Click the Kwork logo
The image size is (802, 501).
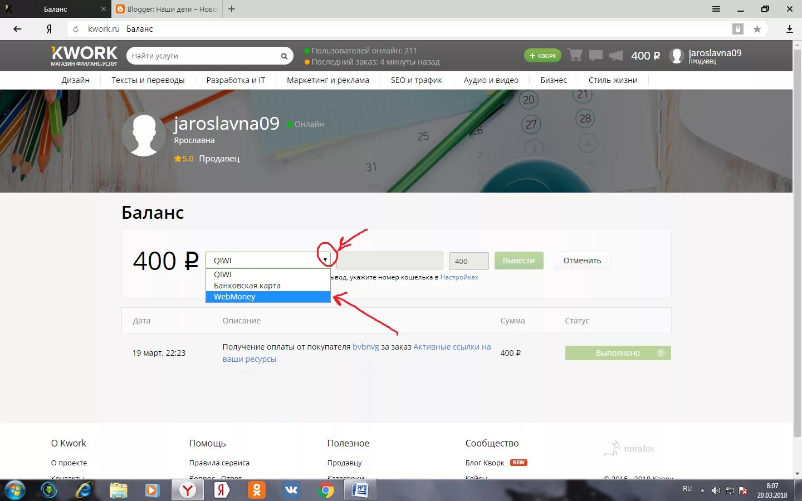[x=84, y=56]
